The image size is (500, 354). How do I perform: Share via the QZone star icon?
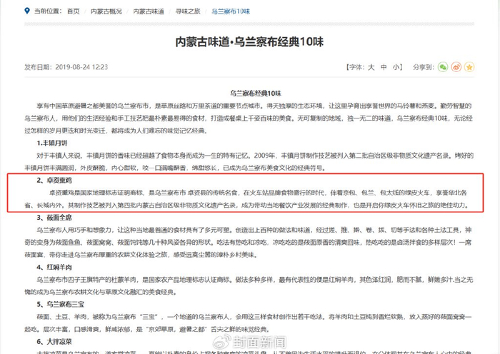469,67
